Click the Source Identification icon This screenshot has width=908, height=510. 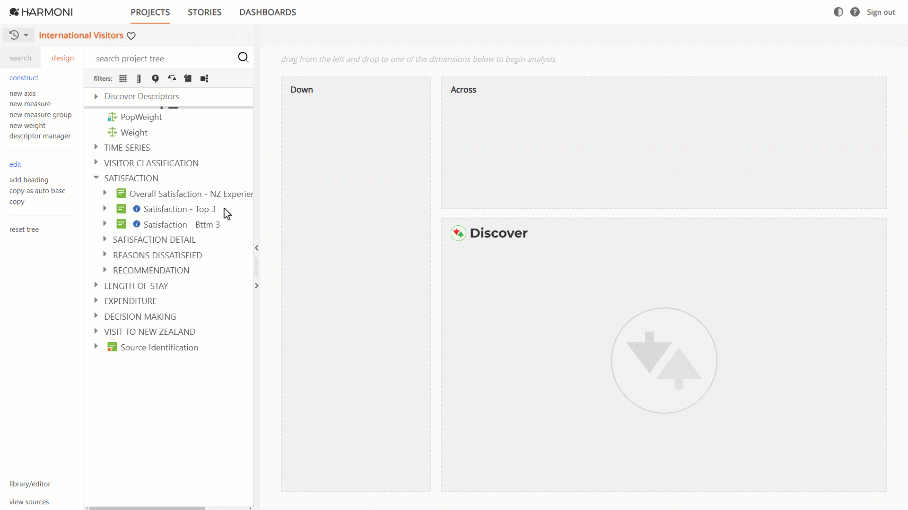[x=112, y=347]
